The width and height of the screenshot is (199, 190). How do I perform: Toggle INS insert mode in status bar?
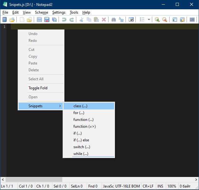(160, 186)
